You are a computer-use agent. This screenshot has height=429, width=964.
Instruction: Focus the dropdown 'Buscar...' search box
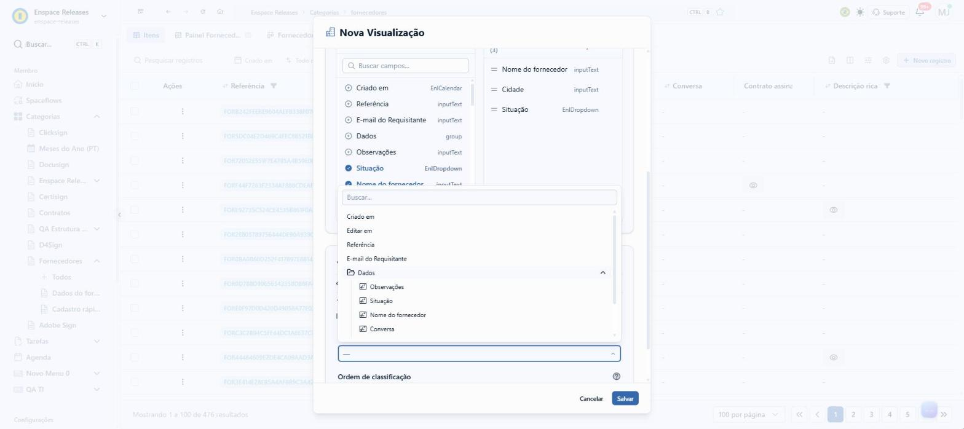(x=479, y=197)
